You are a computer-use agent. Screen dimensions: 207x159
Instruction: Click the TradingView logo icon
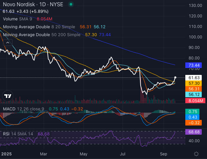tap(8, 96)
